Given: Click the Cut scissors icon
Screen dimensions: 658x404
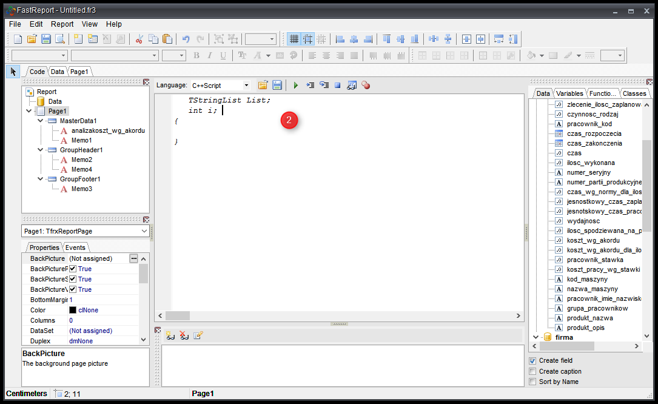Looking at the screenshot, I should tap(139, 39).
